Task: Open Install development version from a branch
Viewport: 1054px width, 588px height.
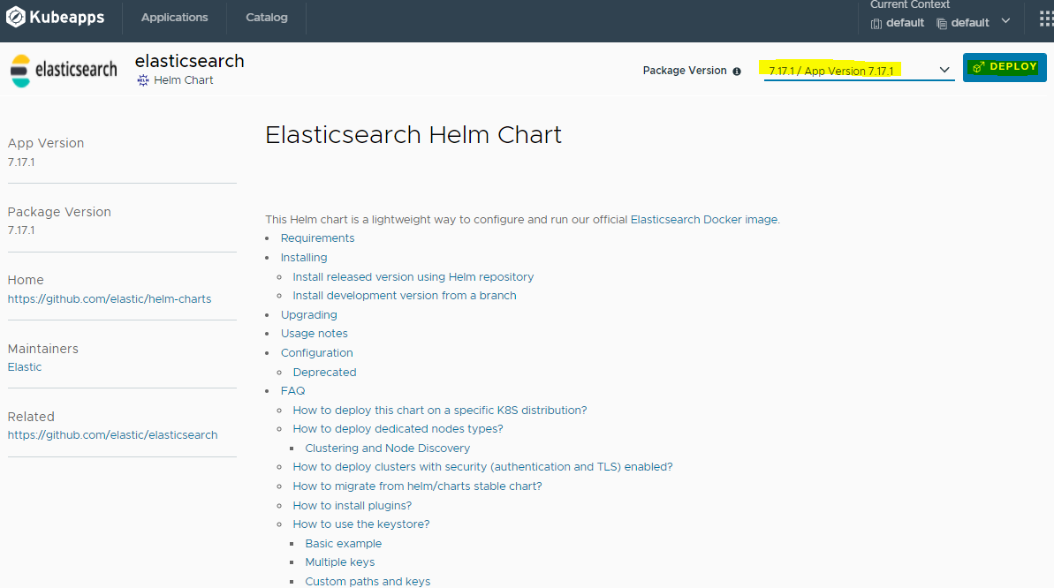Action: click(405, 295)
